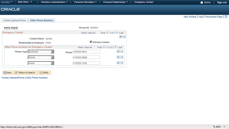The width and height of the screenshot is (229, 129).
Task: Show next other phone numbers arrow
Action: (x=115, y=47)
